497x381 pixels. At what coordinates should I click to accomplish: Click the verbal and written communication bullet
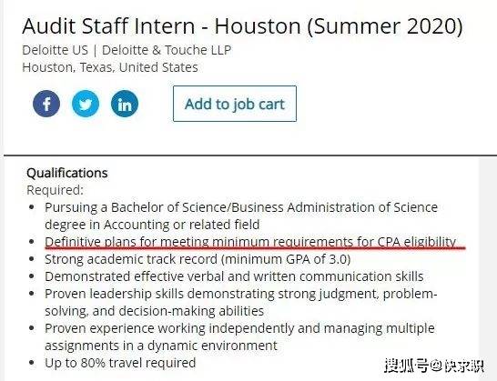point(234,276)
